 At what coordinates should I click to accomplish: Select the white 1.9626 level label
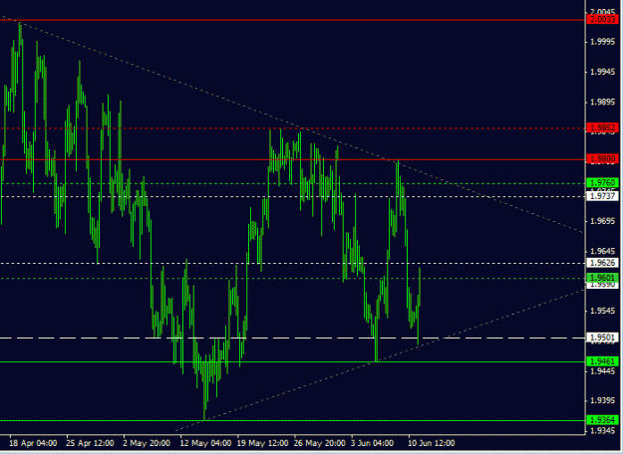click(x=602, y=263)
